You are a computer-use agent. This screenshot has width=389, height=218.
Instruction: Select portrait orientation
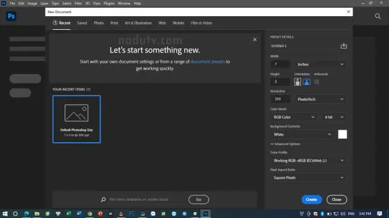pos(297,82)
